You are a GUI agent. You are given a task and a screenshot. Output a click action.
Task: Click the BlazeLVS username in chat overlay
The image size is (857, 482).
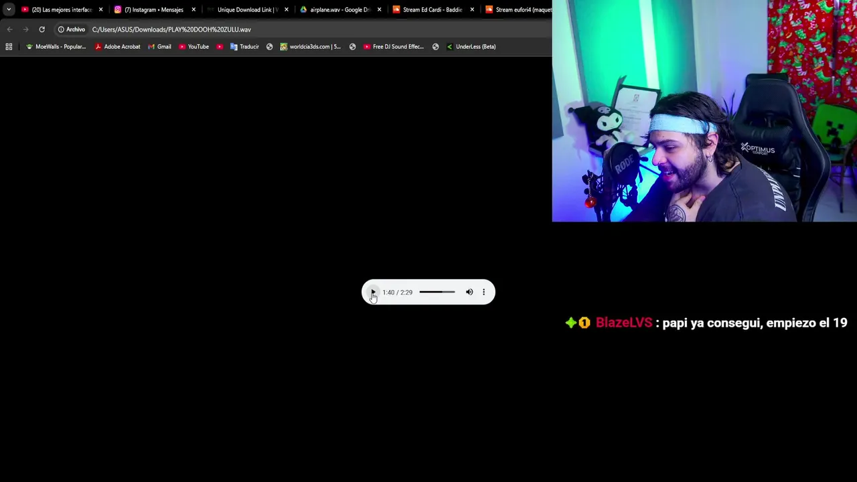tap(623, 323)
